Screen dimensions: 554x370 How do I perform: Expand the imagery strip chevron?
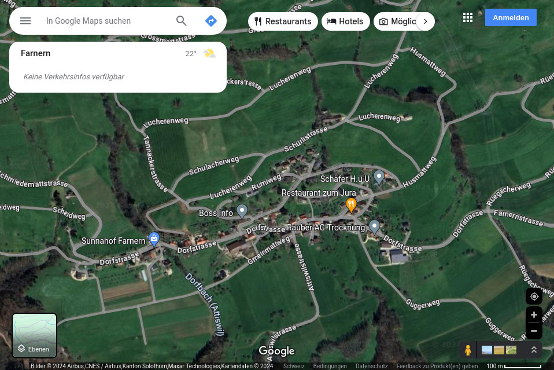pos(534,350)
